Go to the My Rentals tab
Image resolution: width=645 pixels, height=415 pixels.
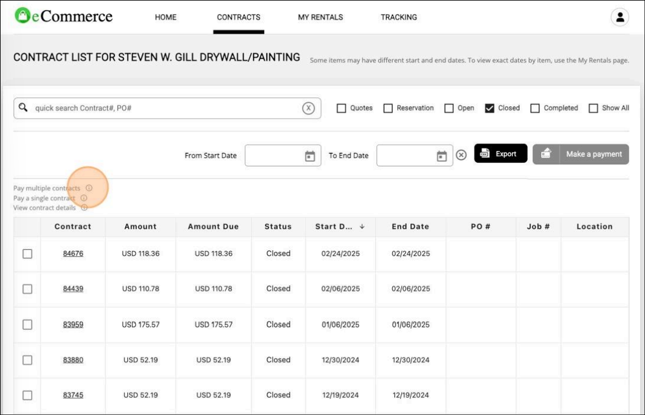(x=320, y=17)
